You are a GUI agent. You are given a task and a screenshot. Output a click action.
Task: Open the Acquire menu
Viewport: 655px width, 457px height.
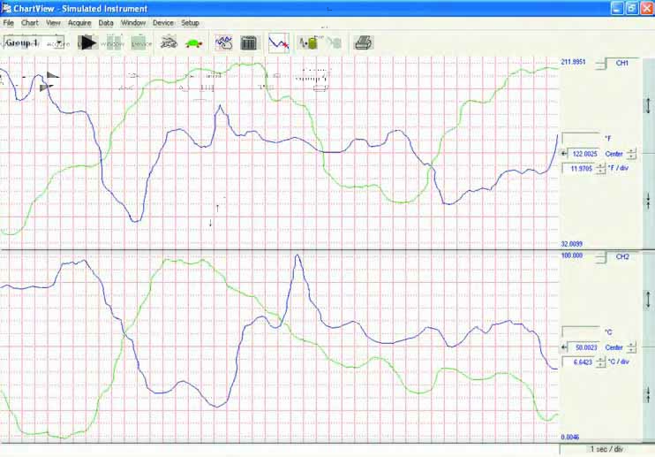click(x=79, y=23)
